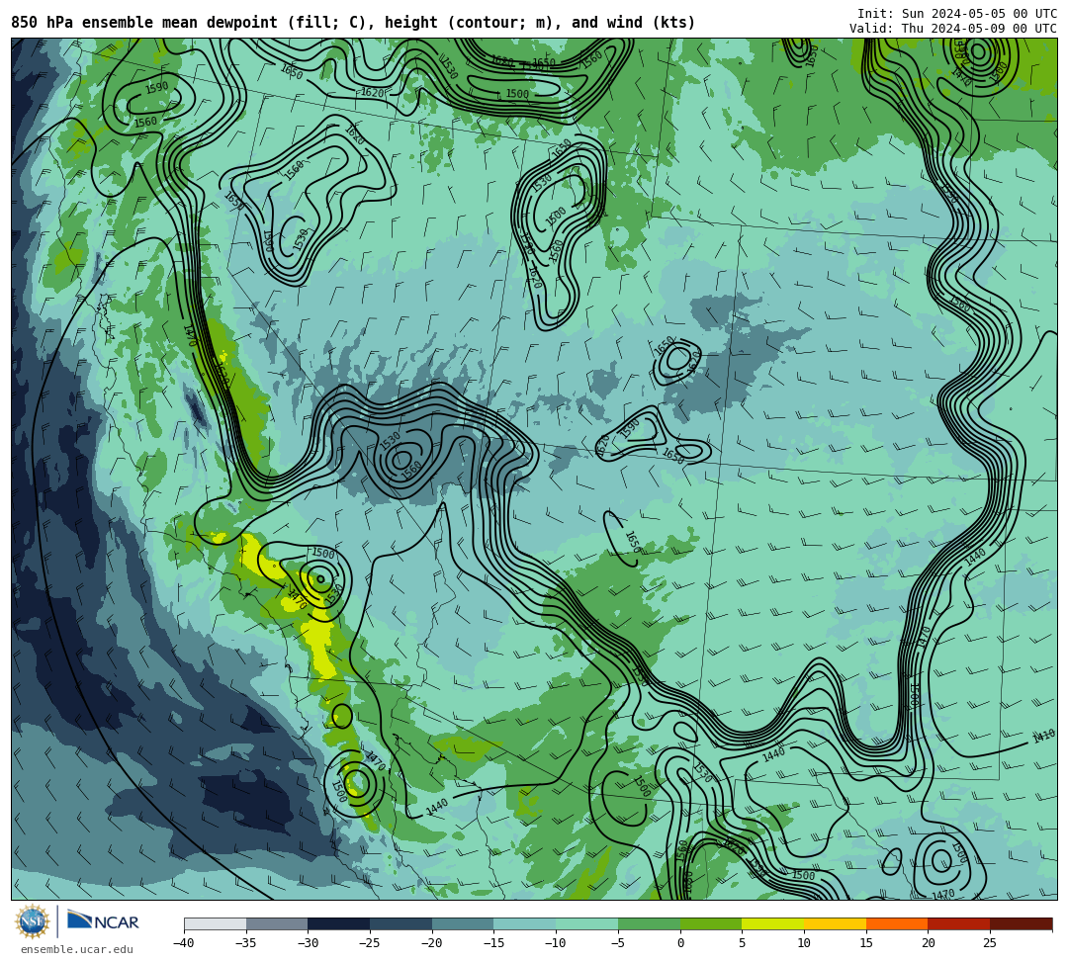Pick the light gray -40 to -35 colorbar segment
Screen dimensions: 1068x962
tap(216, 923)
